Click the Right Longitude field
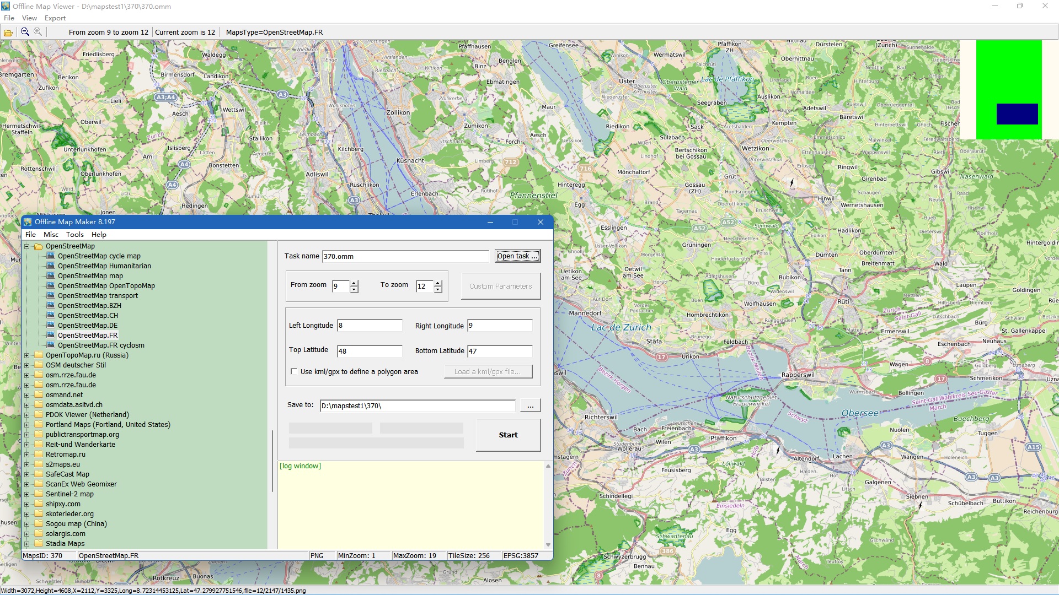This screenshot has height=595, width=1059. (x=500, y=326)
